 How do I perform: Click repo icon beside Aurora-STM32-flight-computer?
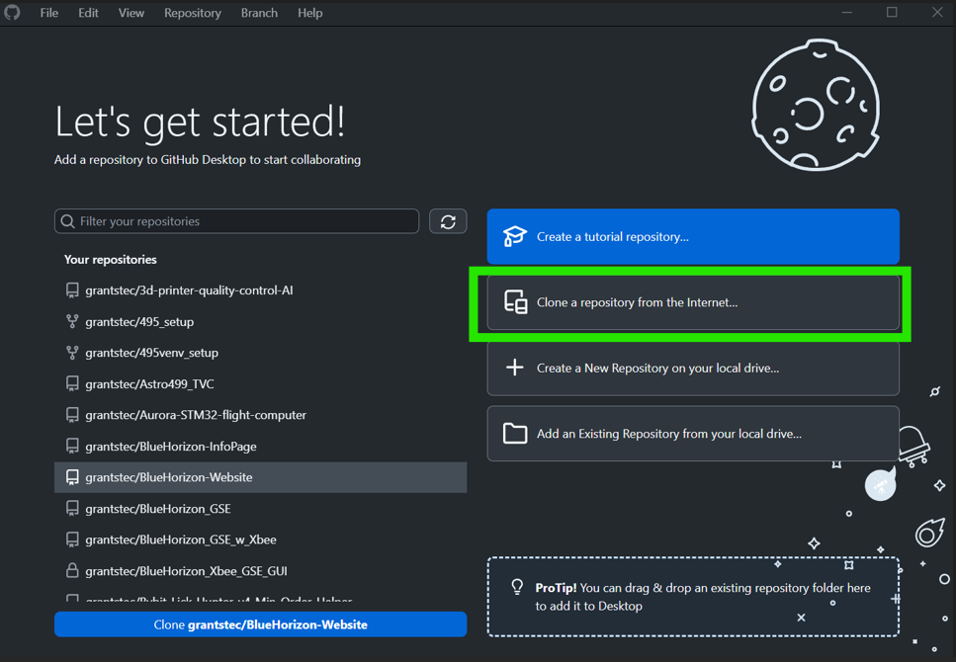click(x=72, y=415)
